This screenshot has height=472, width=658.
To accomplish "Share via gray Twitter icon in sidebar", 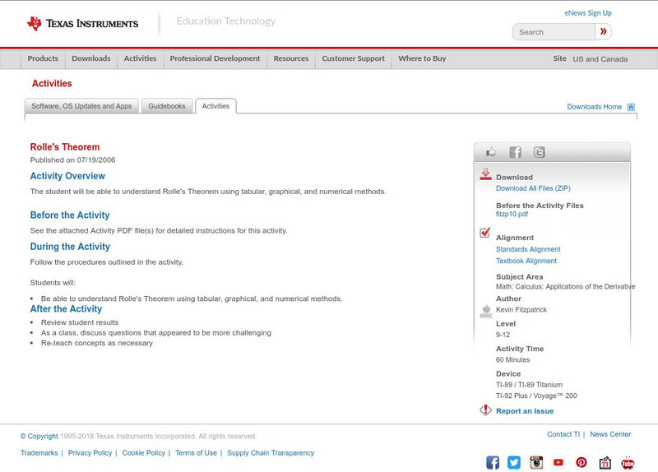I will 539,152.
